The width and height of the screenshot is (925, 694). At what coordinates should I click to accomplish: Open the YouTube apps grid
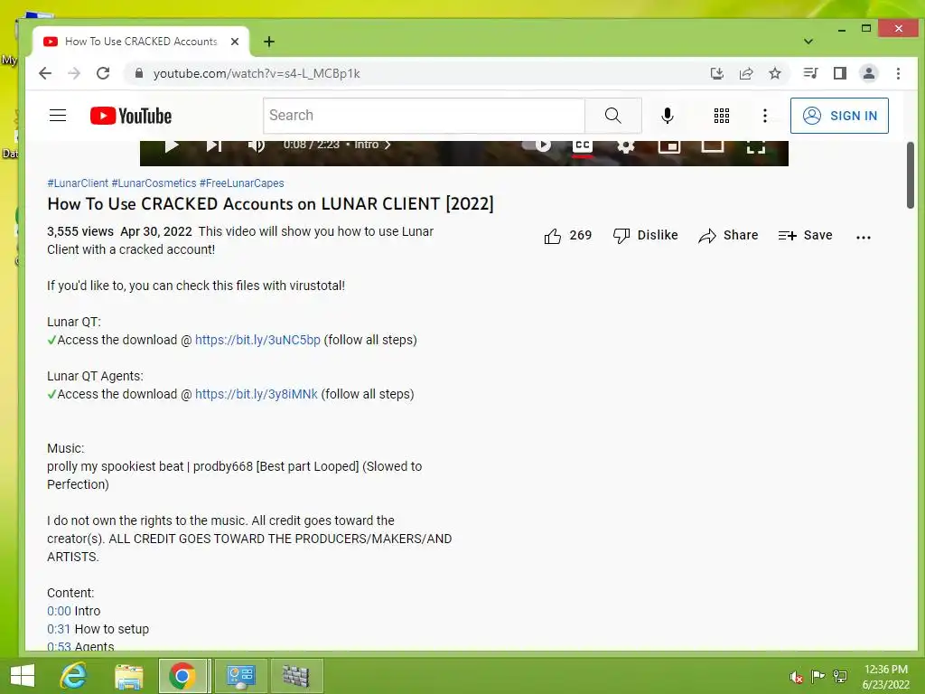click(x=722, y=116)
